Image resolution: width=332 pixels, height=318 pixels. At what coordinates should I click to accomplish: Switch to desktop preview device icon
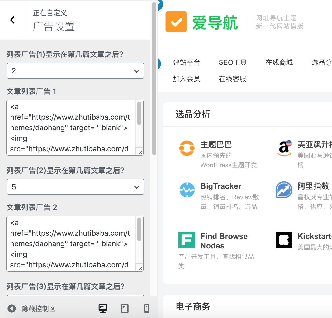click(x=103, y=309)
